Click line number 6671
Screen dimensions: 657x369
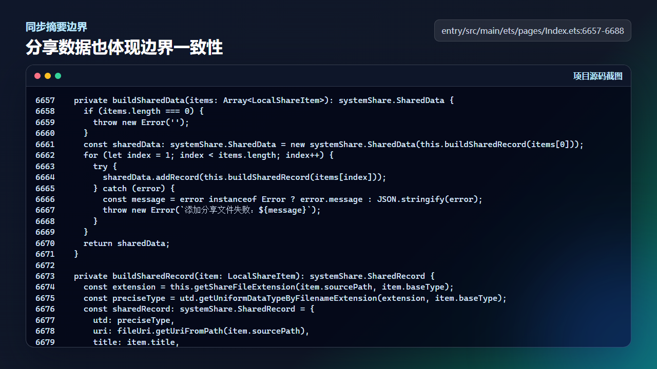coord(45,254)
